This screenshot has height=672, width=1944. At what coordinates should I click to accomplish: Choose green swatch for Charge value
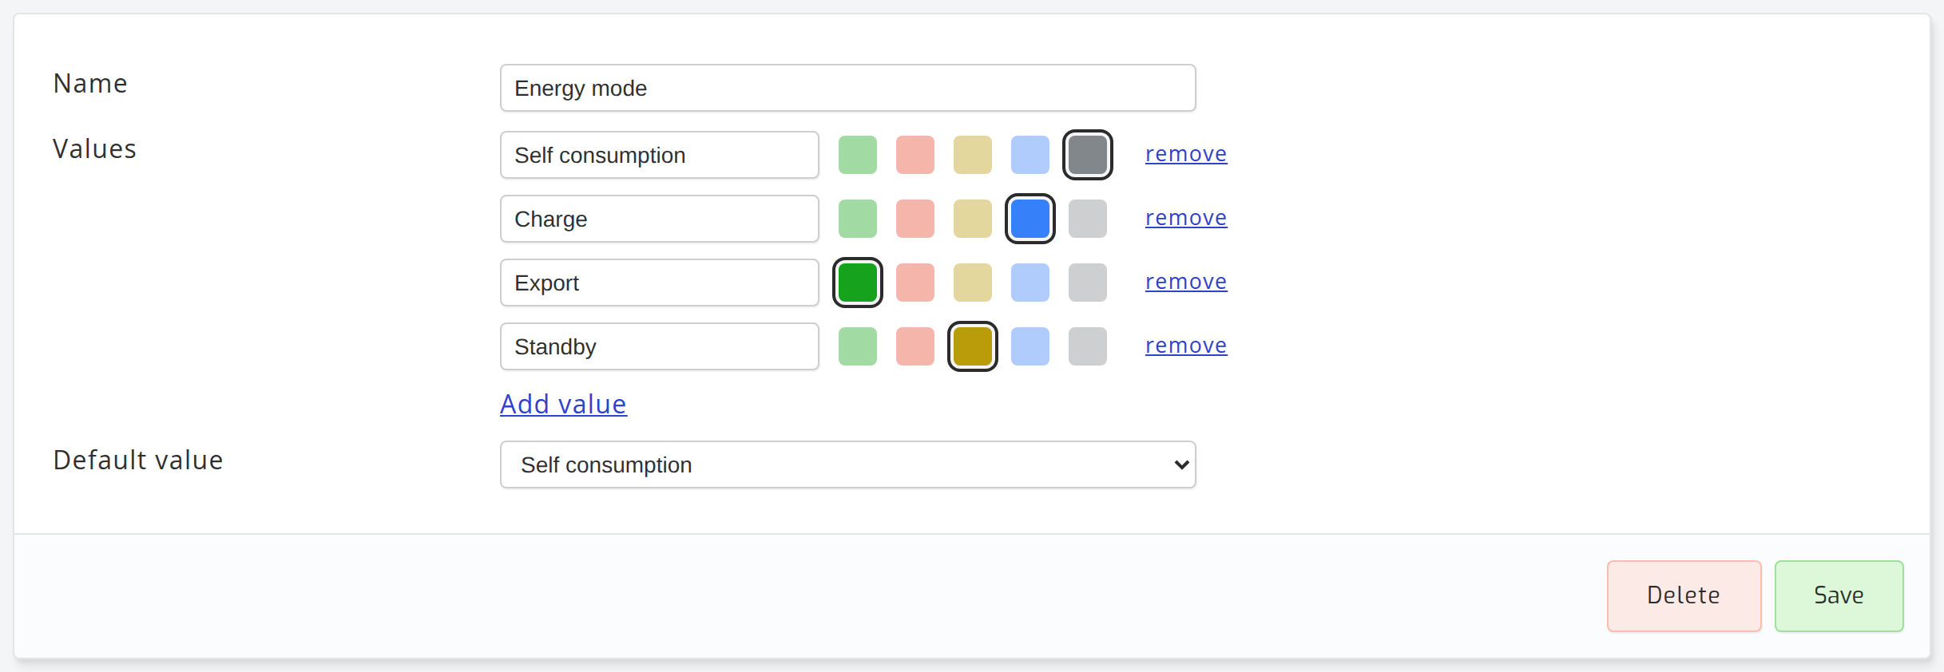tap(858, 219)
